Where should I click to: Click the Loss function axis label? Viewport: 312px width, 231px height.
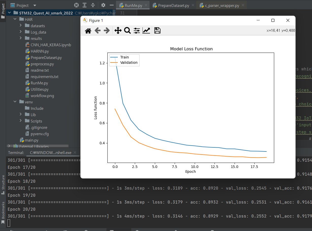pyautogui.click(x=96, y=108)
